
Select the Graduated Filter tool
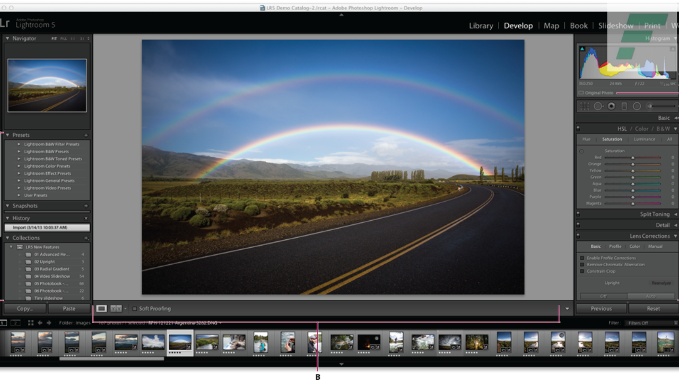tap(624, 106)
